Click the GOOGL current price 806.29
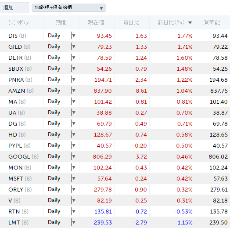This screenshot has height=228, width=230. (102, 157)
